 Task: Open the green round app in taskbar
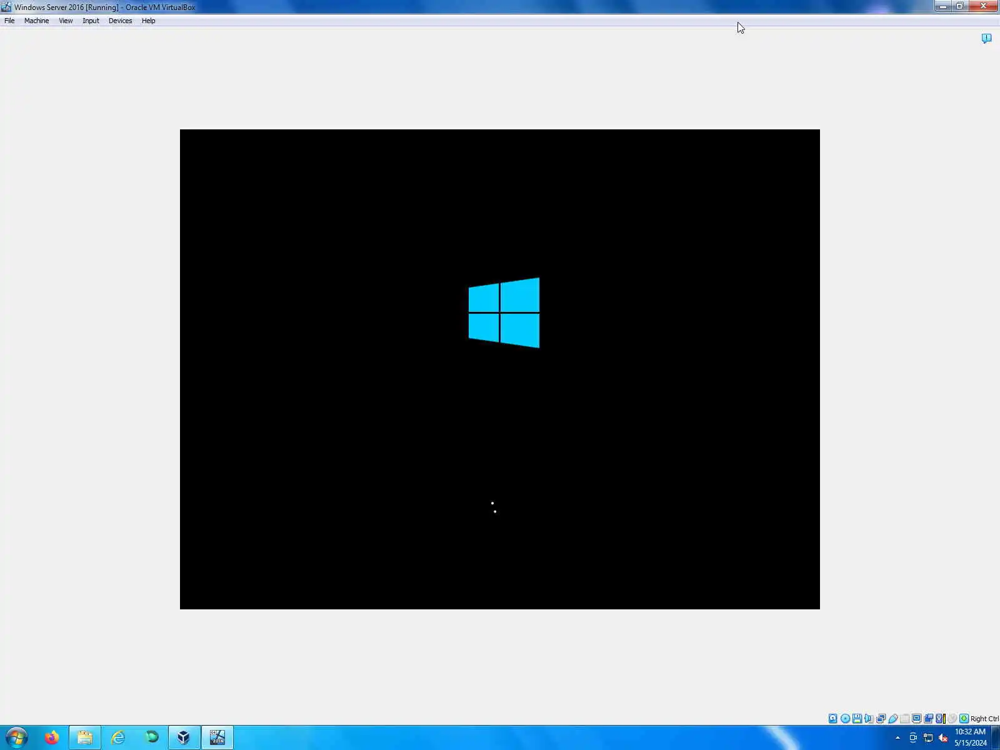tap(151, 737)
